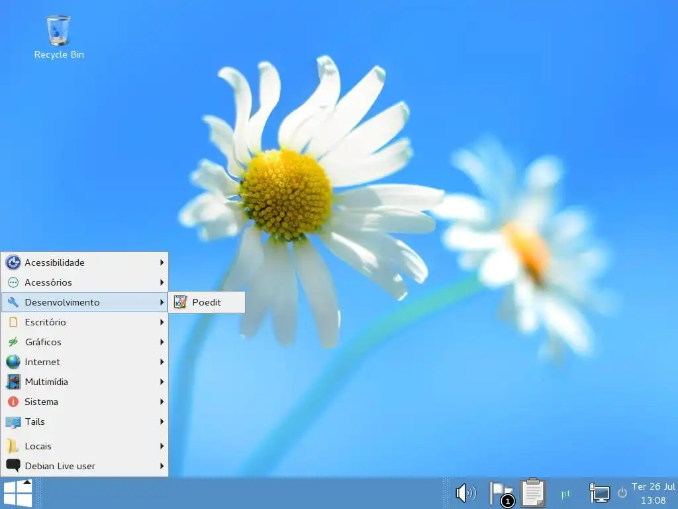Viewport: 678px width, 509px height.
Task: Click the Acessibilidade menu icon
Action: [x=13, y=262]
